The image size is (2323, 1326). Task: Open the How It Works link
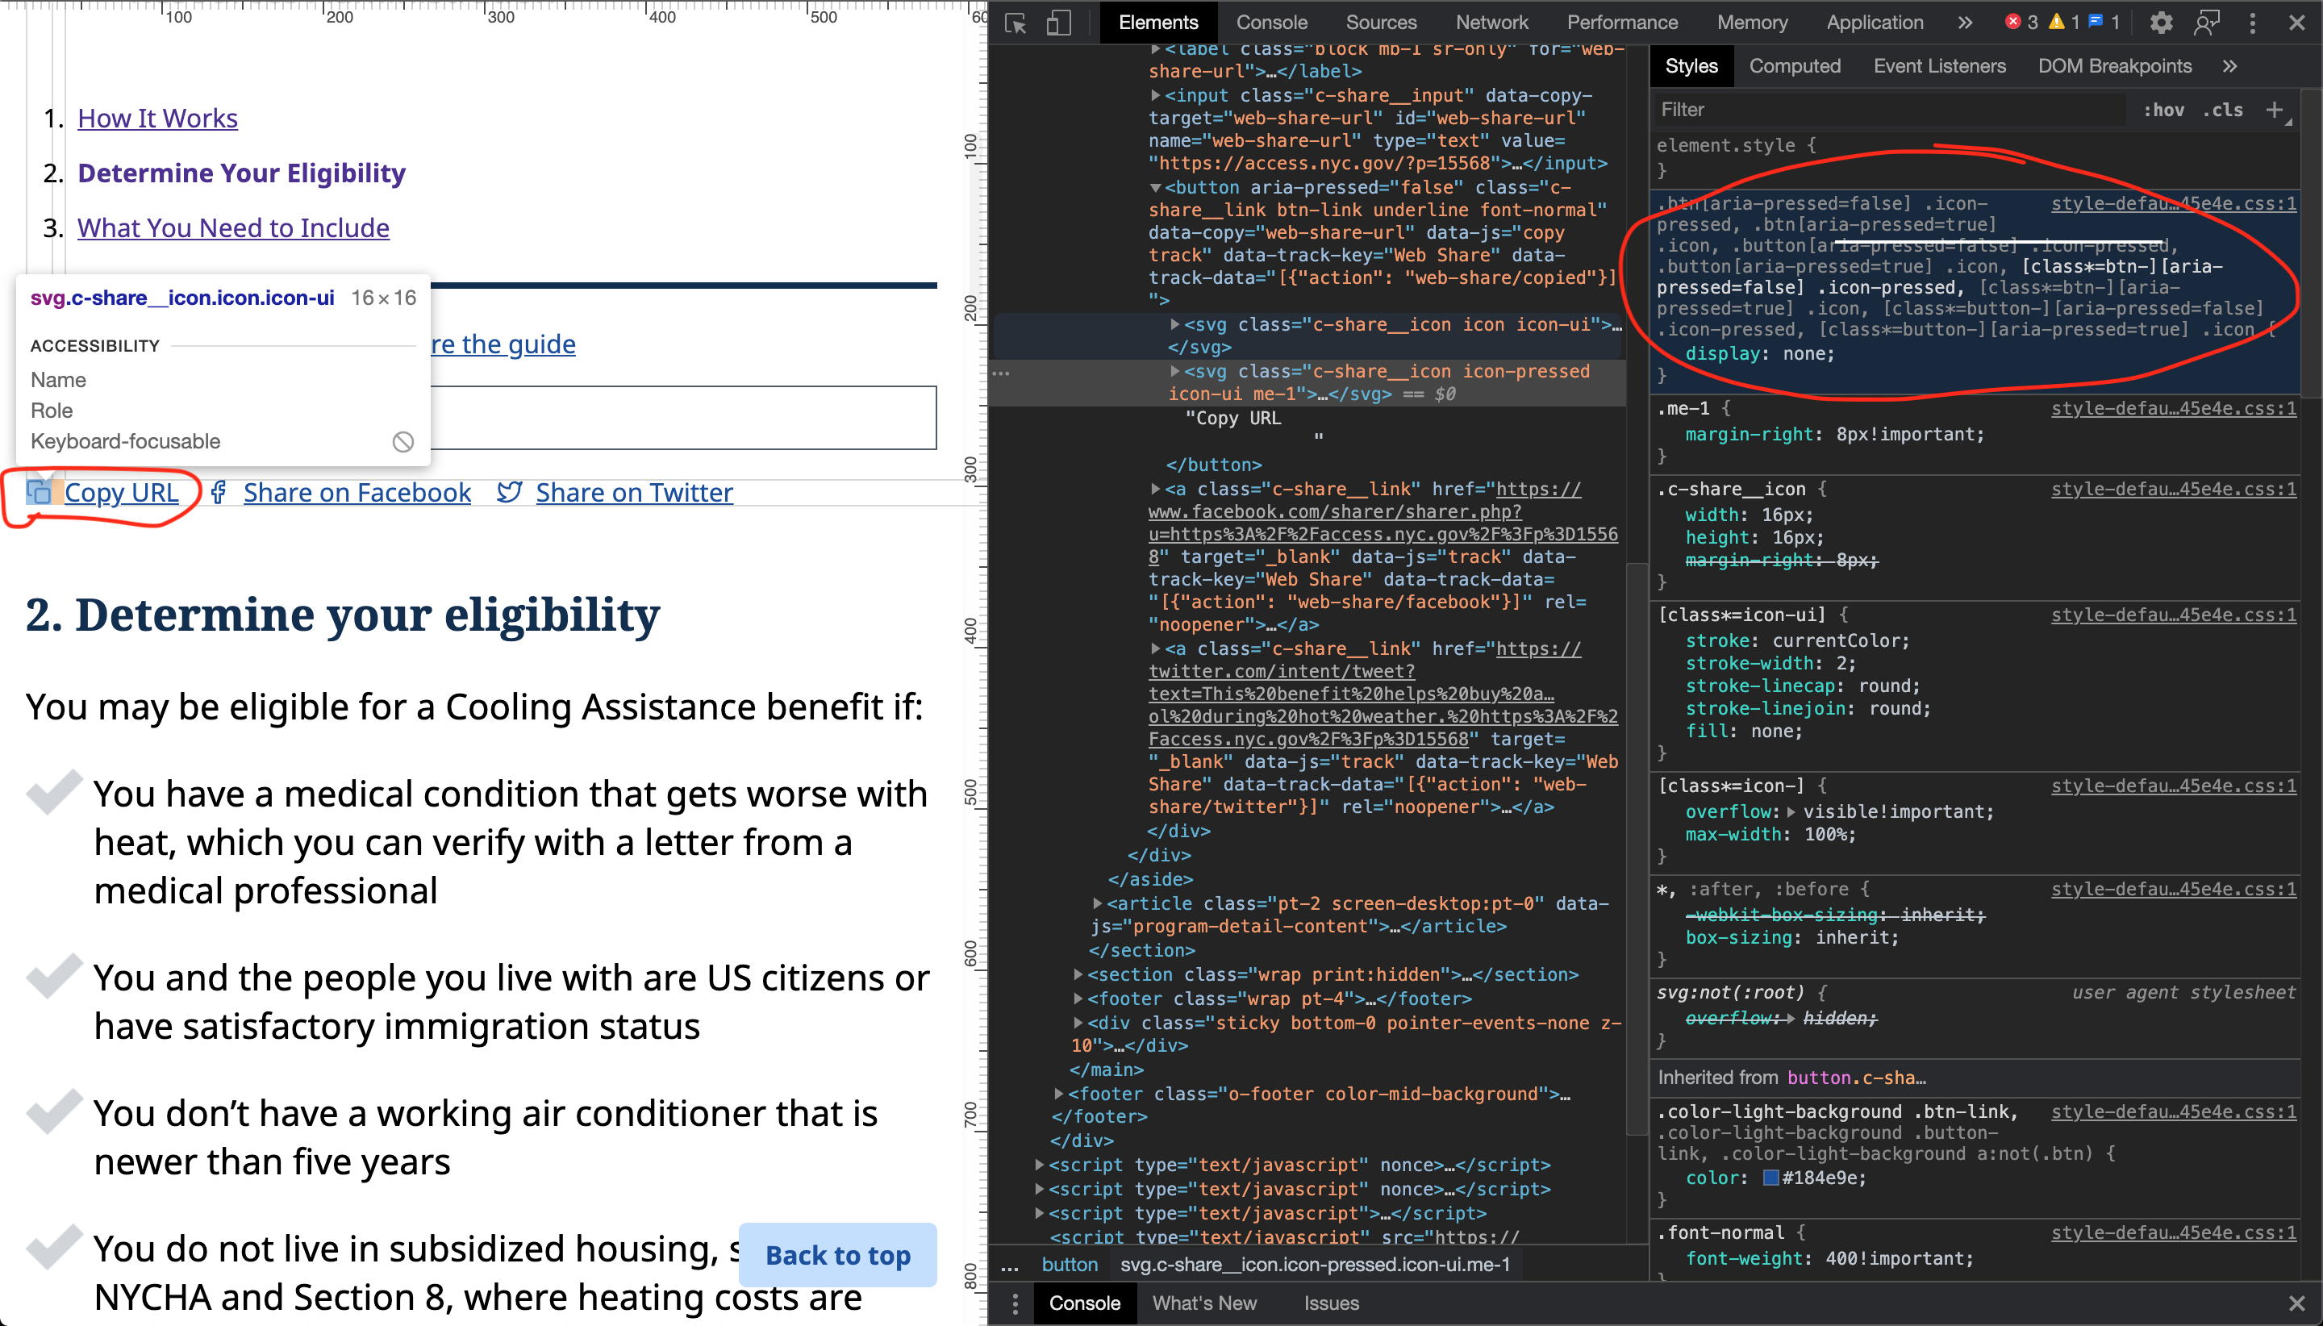coord(157,119)
